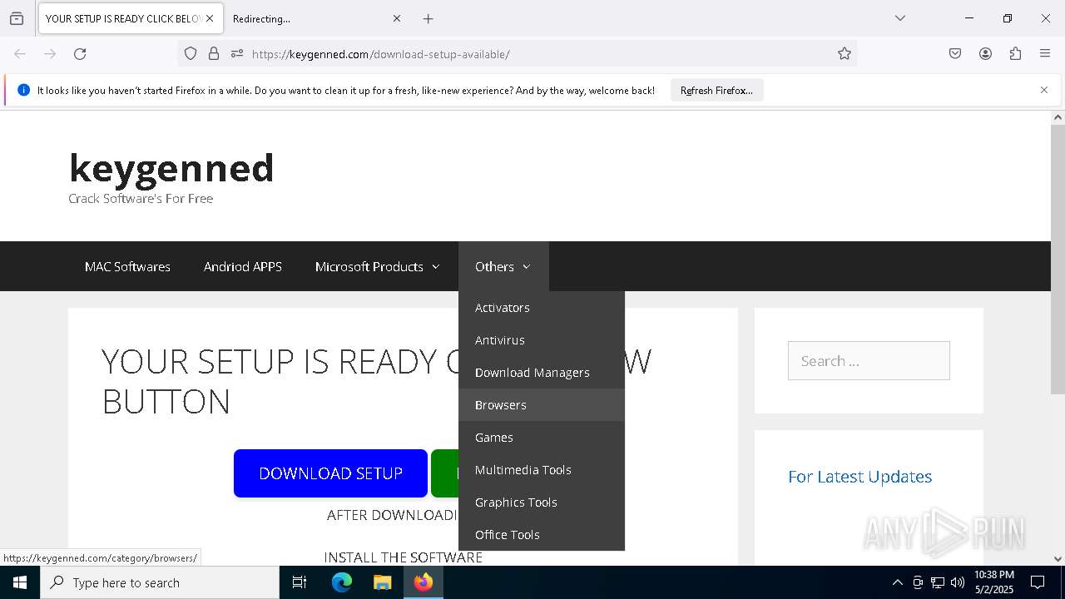1065x599 pixels.
Task: Open tracking protection shield icon
Action: coord(191,54)
